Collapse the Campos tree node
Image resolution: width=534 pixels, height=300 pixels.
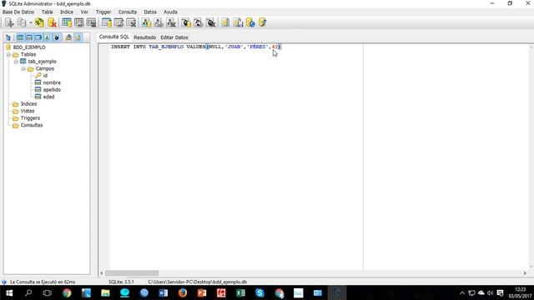point(23,68)
